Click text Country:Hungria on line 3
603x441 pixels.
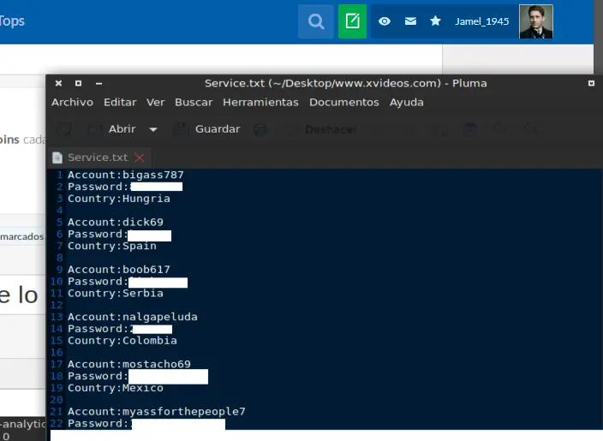(119, 199)
